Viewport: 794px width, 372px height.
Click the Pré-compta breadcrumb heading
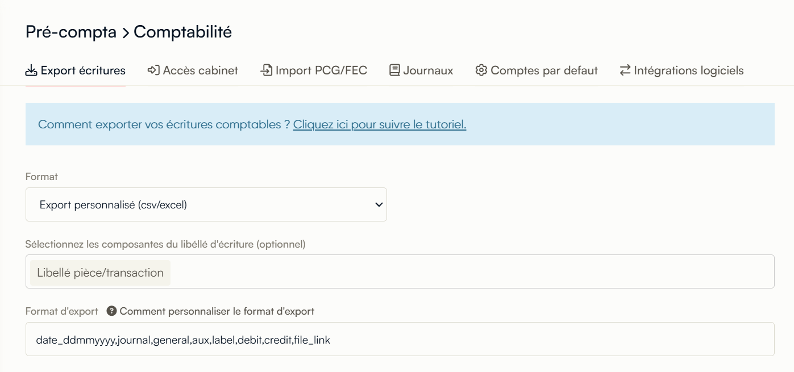(71, 32)
